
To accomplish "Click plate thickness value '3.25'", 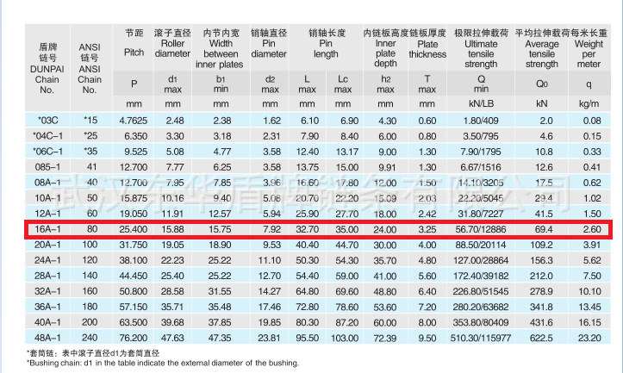I will coord(427,229).
